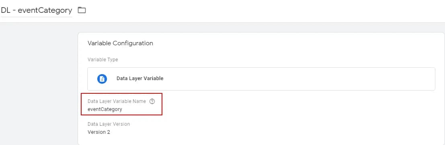Click the underline beneath DL - eventCategory title
The image size is (445, 145).
pos(36,17)
